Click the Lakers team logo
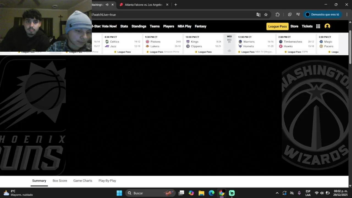352x198 pixels. [147, 46]
